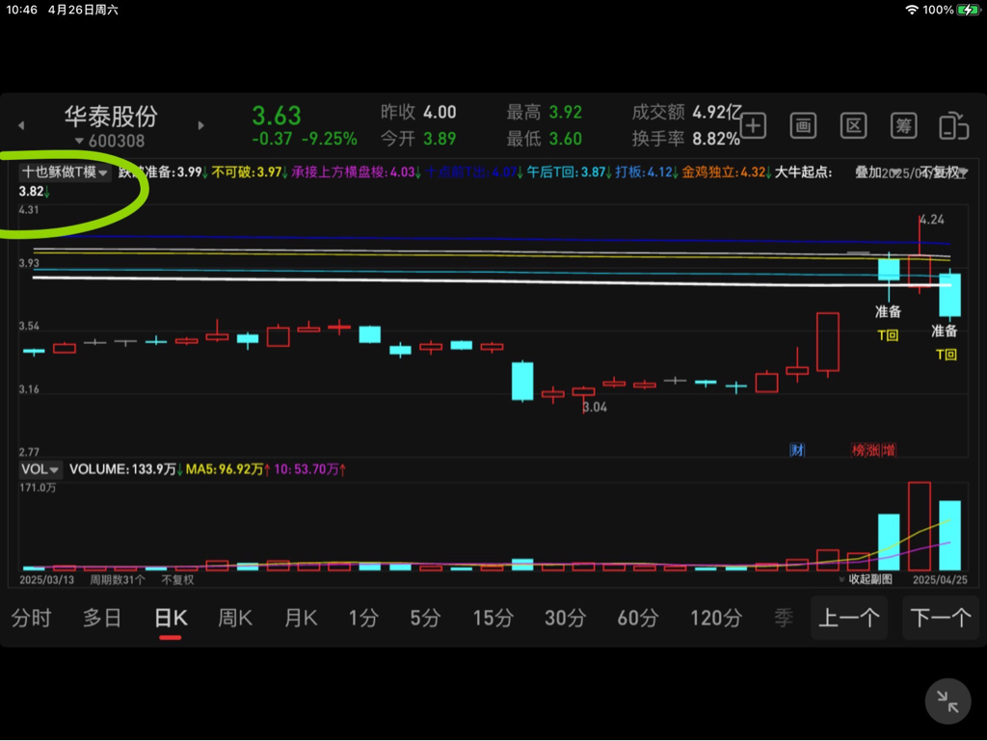Tap the 周期数31个 label
The image size is (987, 741).
(117, 580)
